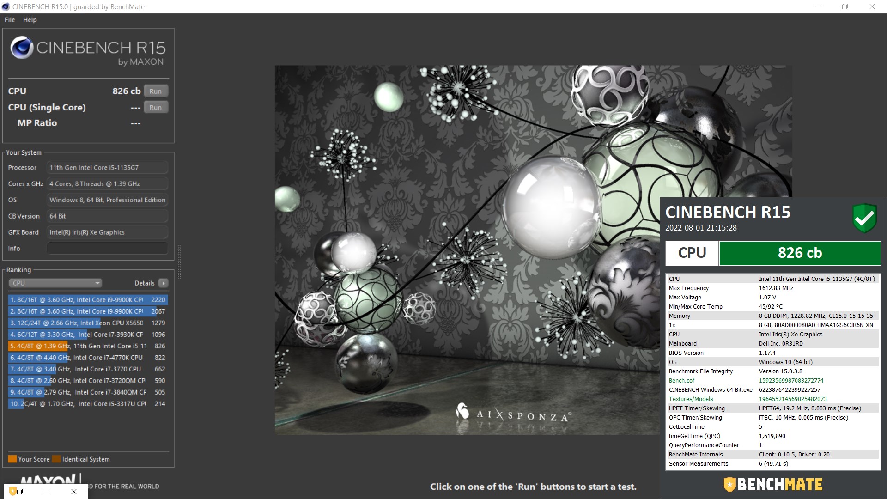The image size is (887, 499).
Task: Click the Cinebench R15 sphere logo
Action: [22, 47]
